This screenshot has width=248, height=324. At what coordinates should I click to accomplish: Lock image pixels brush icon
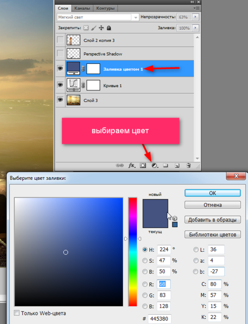click(x=93, y=28)
